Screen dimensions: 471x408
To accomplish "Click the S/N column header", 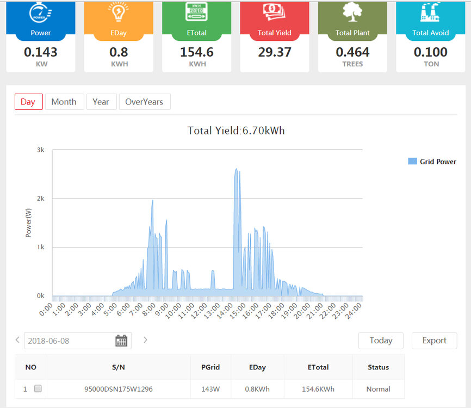I will (x=119, y=367).
